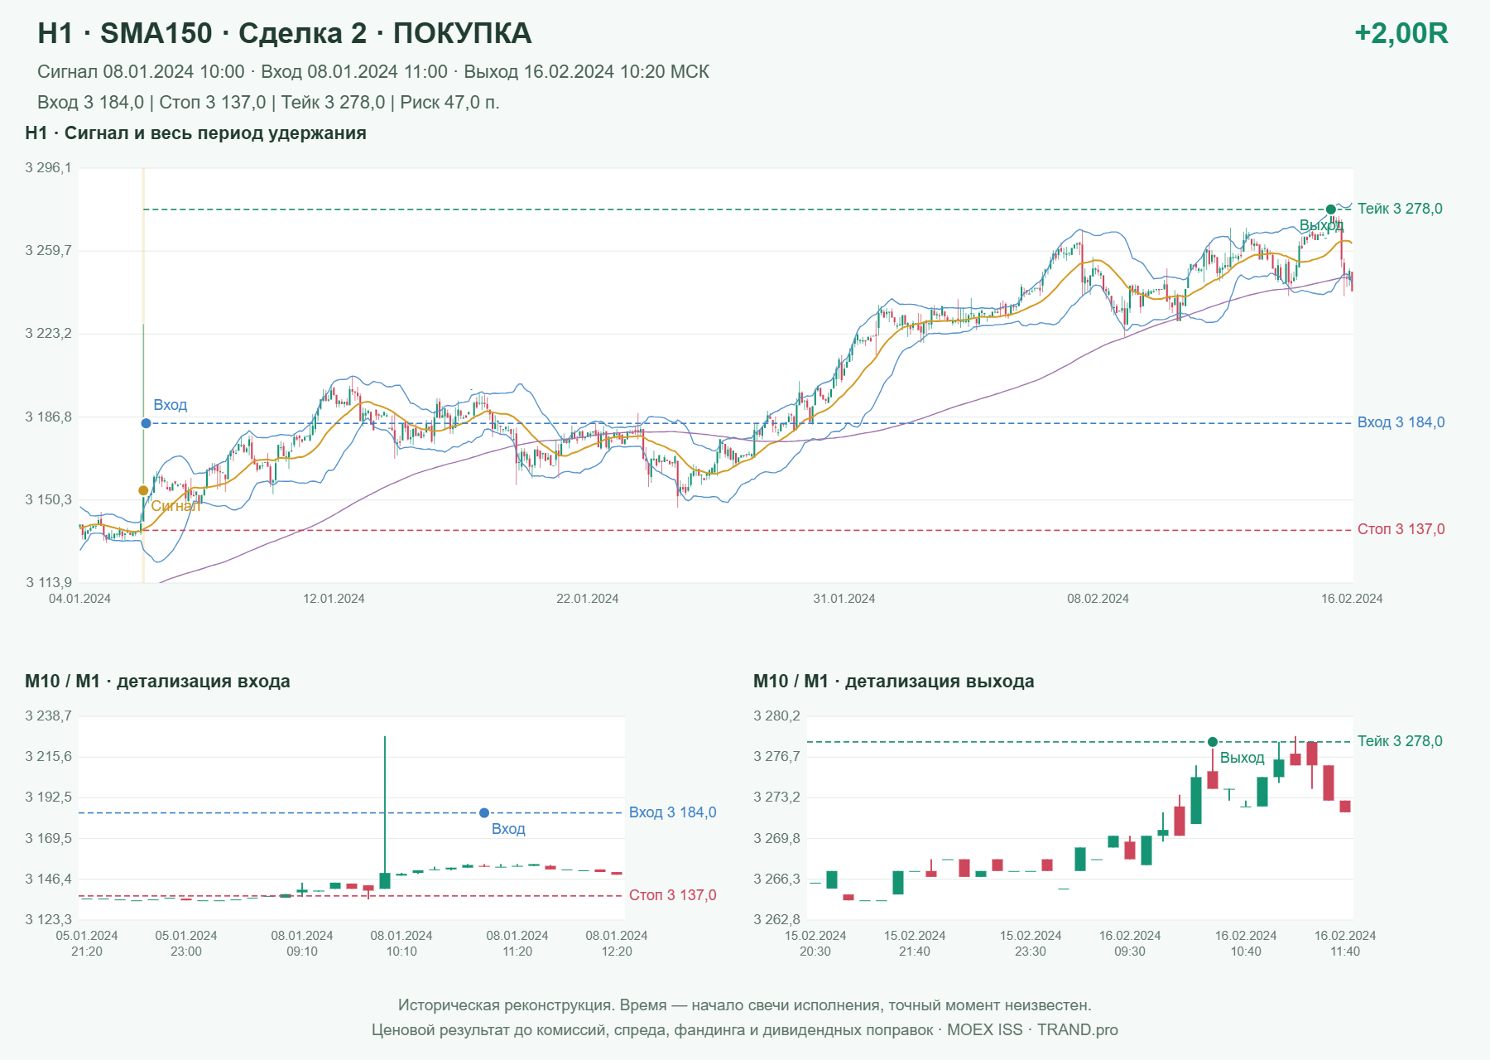Click the 3 296,1 price label on H1 axis
Image resolution: width=1490 pixels, height=1060 pixels.
(48, 168)
